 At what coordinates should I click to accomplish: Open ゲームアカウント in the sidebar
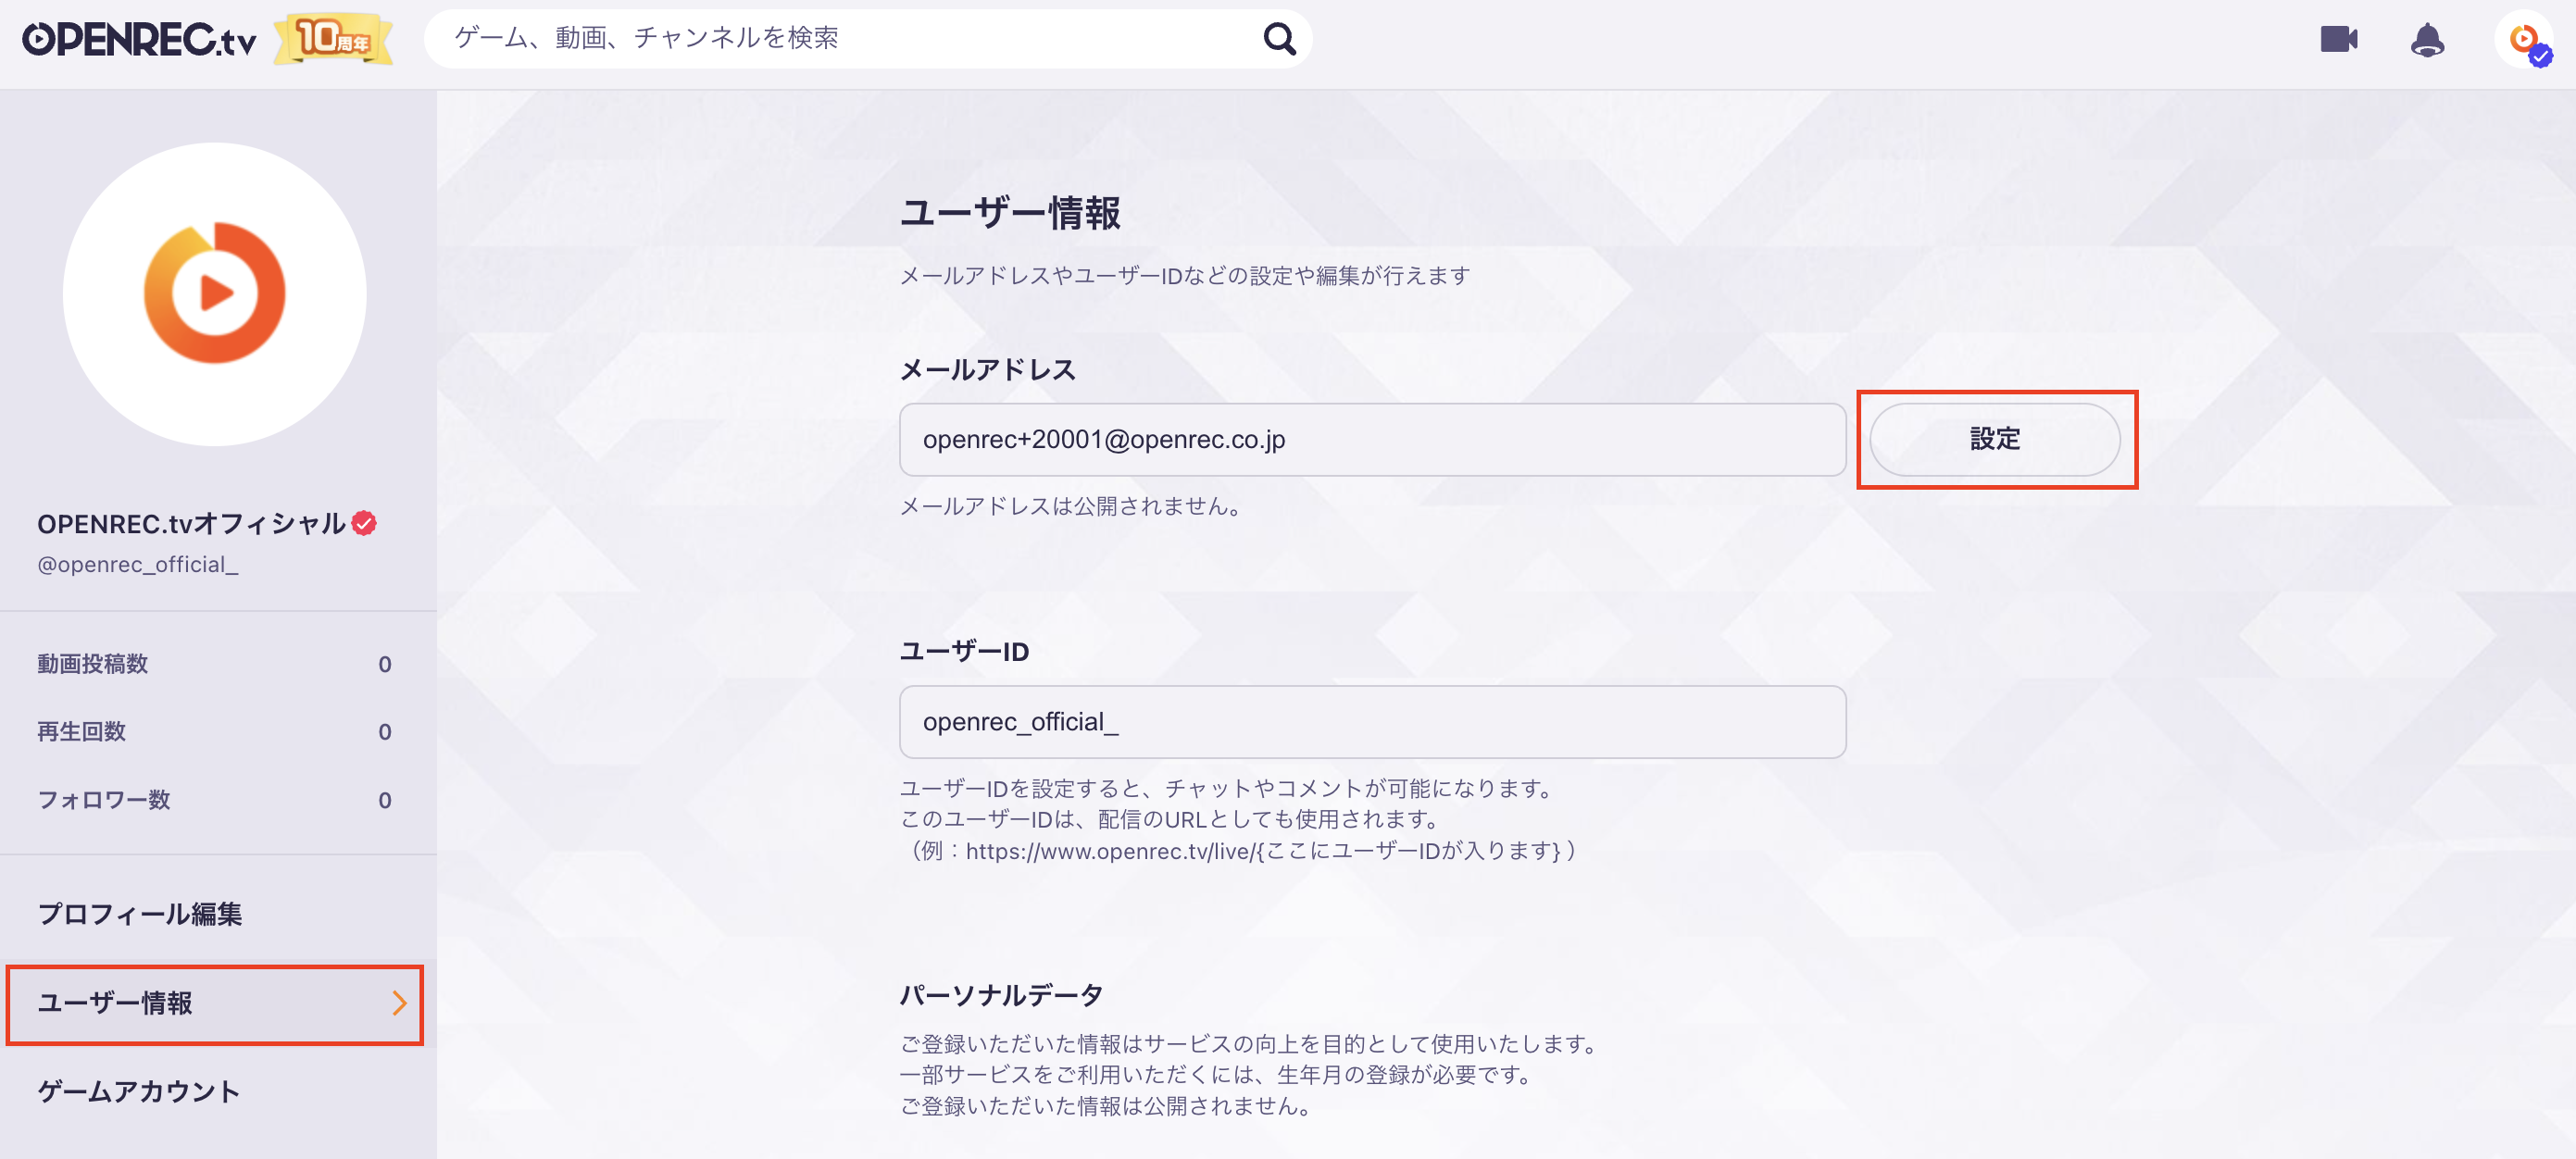(x=216, y=1091)
